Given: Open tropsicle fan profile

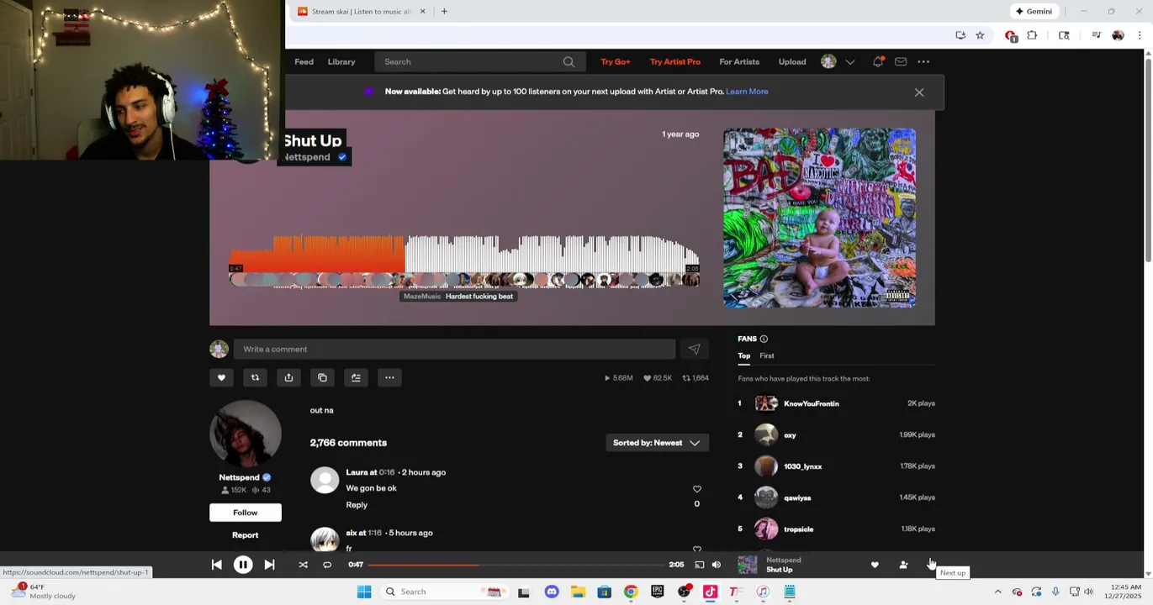Looking at the screenshot, I should 798,529.
